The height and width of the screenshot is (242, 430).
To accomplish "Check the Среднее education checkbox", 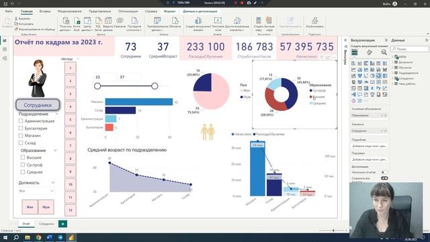I will [23, 172].
